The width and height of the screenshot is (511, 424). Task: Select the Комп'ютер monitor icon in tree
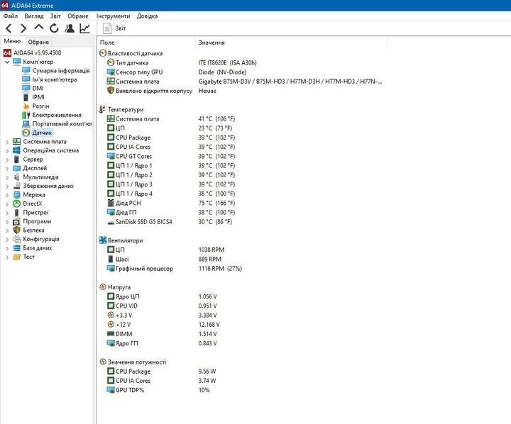pos(16,62)
